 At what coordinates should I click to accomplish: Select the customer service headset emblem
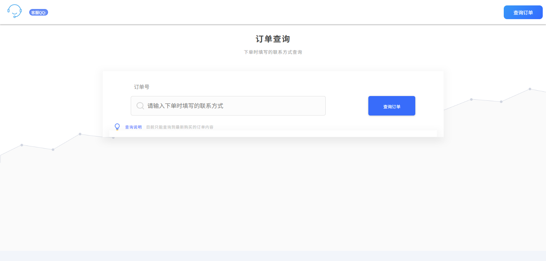click(14, 12)
